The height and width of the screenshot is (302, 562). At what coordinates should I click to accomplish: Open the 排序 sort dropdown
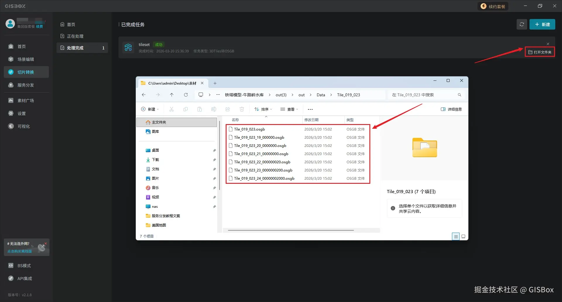pyautogui.click(x=263, y=109)
